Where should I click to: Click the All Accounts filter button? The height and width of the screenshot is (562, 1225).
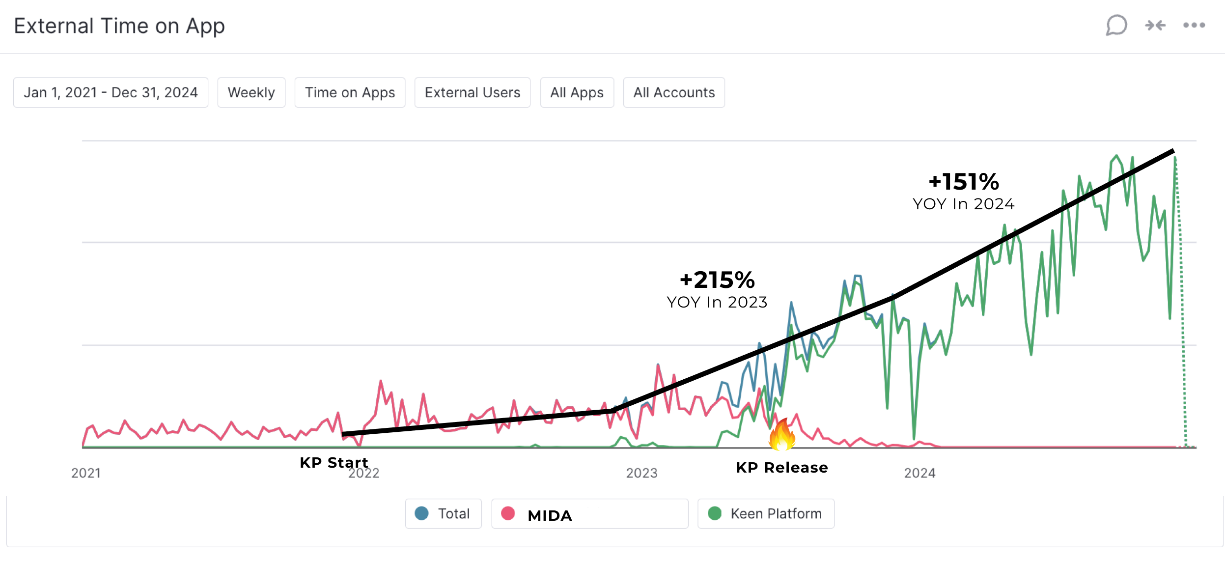tap(673, 92)
